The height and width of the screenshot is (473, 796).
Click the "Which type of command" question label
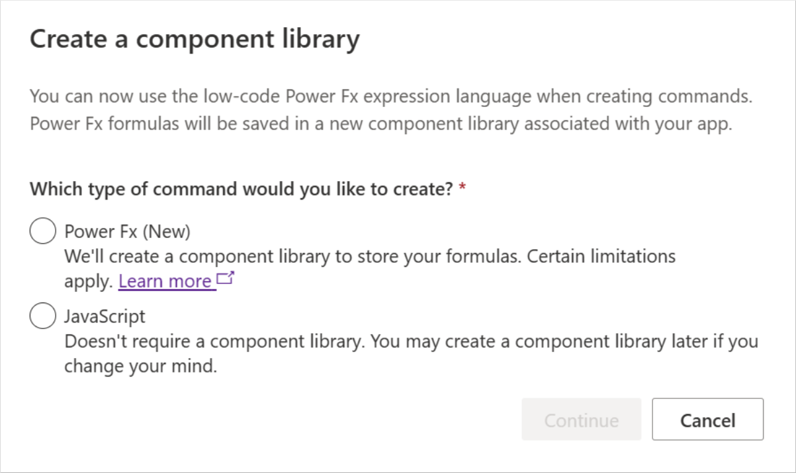(242, 190)
